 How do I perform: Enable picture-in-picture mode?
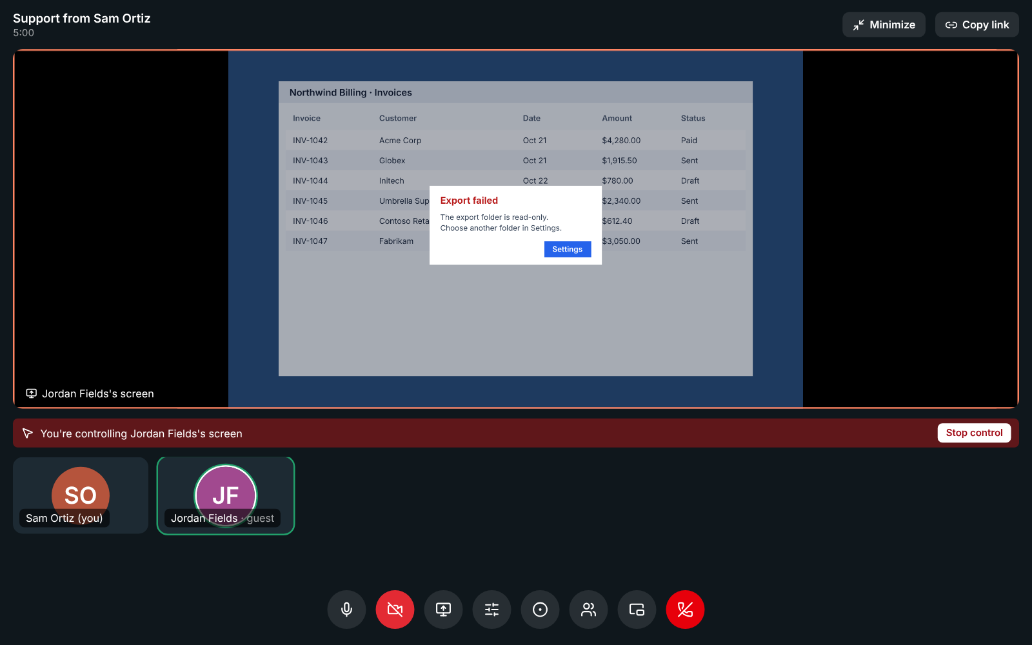637,610
